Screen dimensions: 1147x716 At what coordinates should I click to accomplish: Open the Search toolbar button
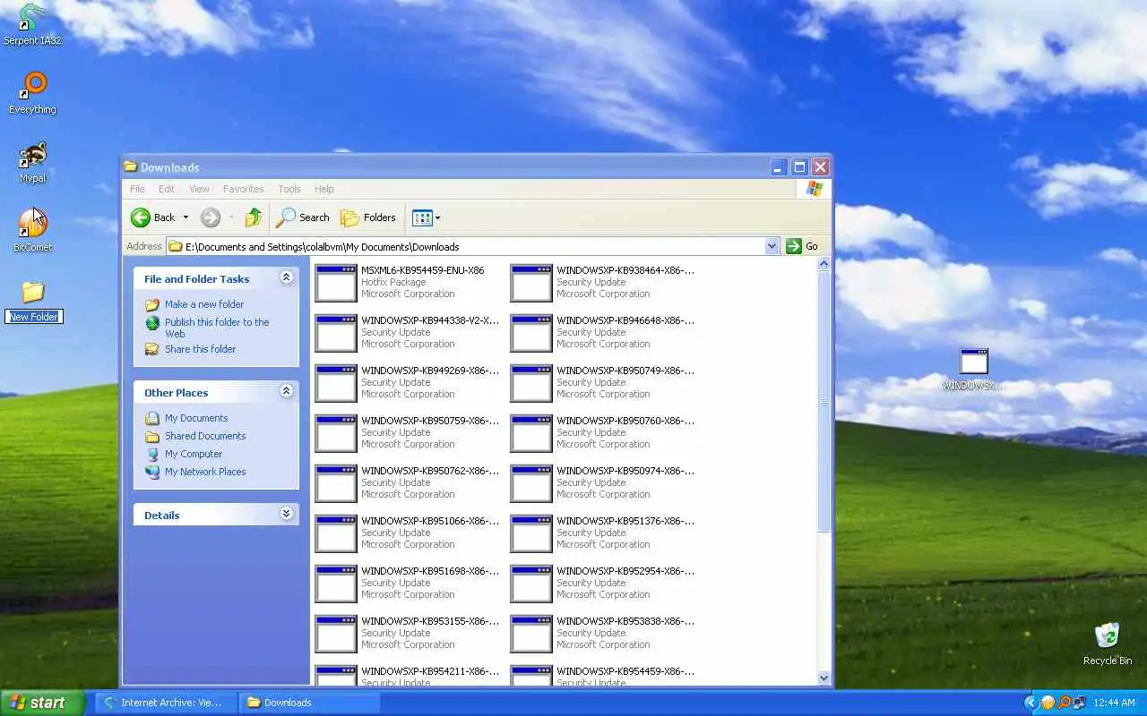tap(303, 217)
